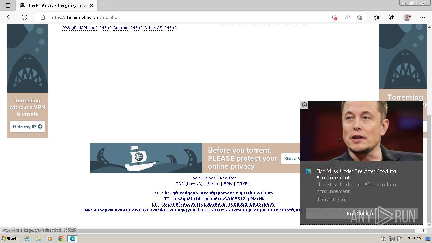Click the ad info icon on popup
This screenshot has width=432, height=243.
(304, 105)
